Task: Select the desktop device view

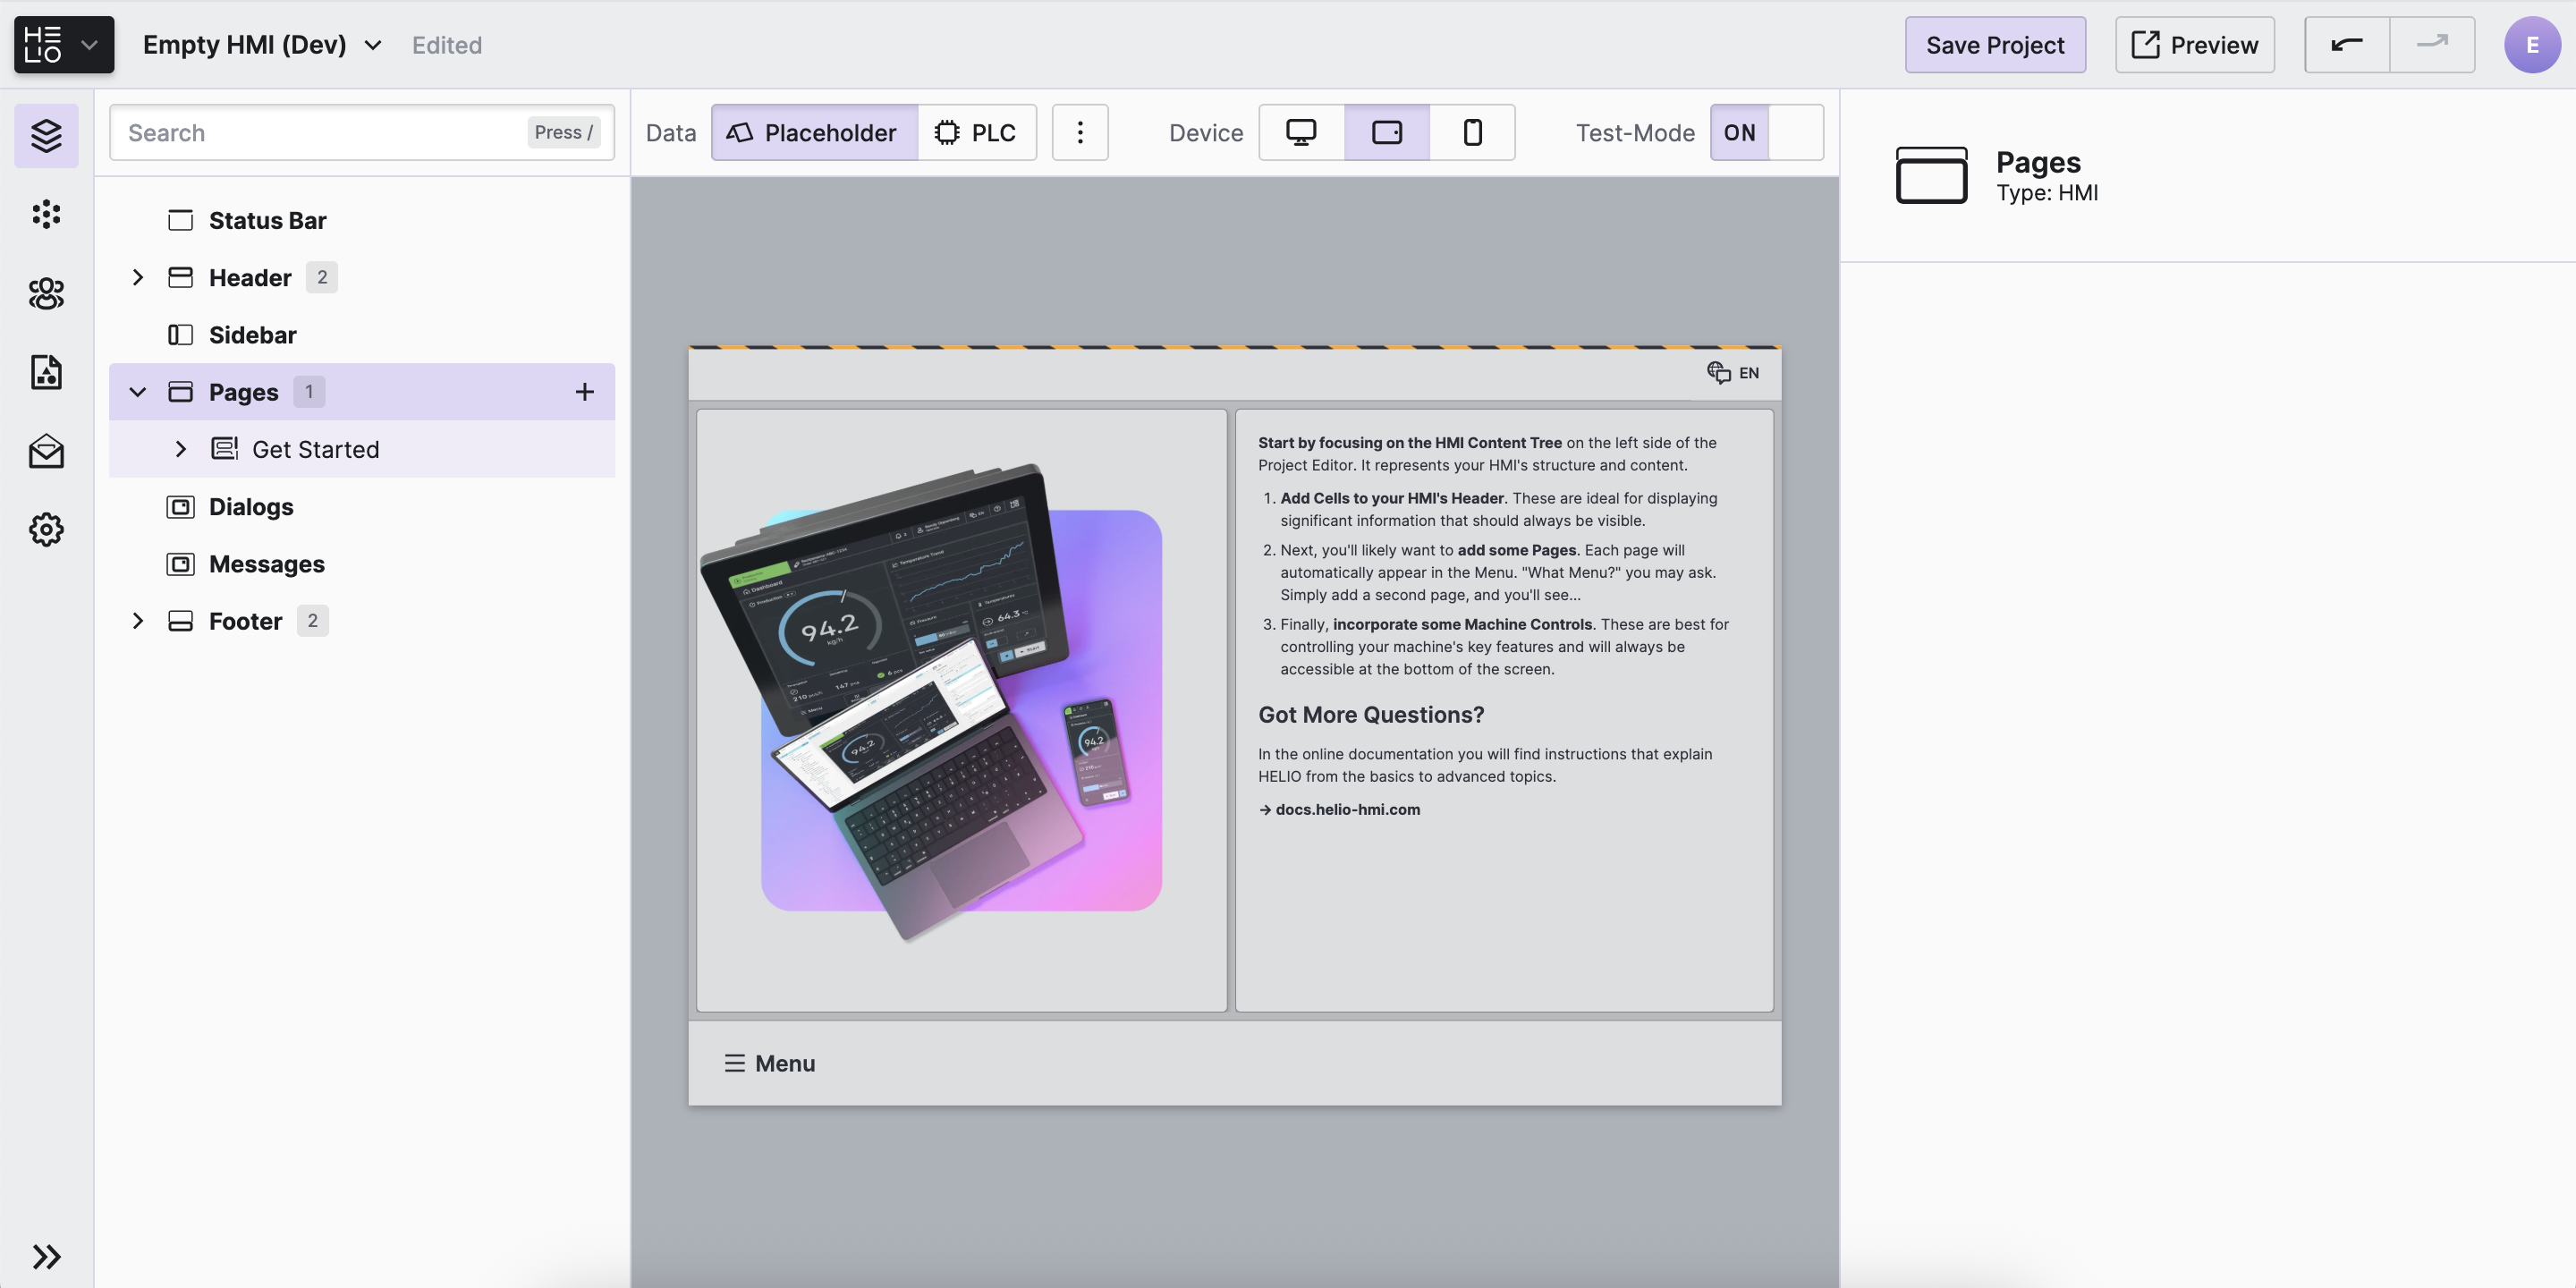Action: pos(1300,133)
